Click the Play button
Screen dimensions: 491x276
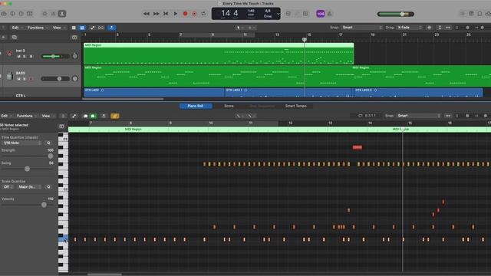coord(176,14)
